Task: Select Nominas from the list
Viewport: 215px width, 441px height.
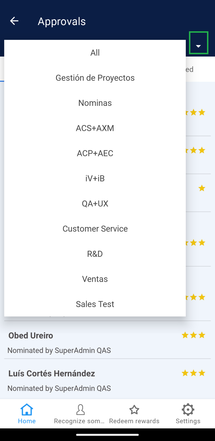Action: coord(95,103)
